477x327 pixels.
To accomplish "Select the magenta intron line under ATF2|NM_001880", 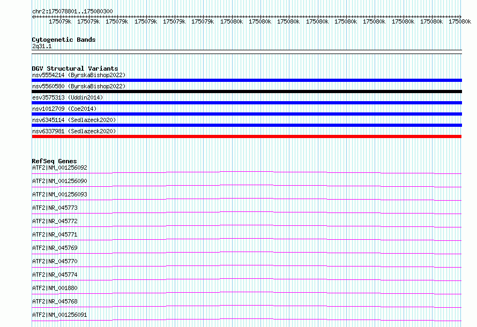I will [x=247, y=293].
